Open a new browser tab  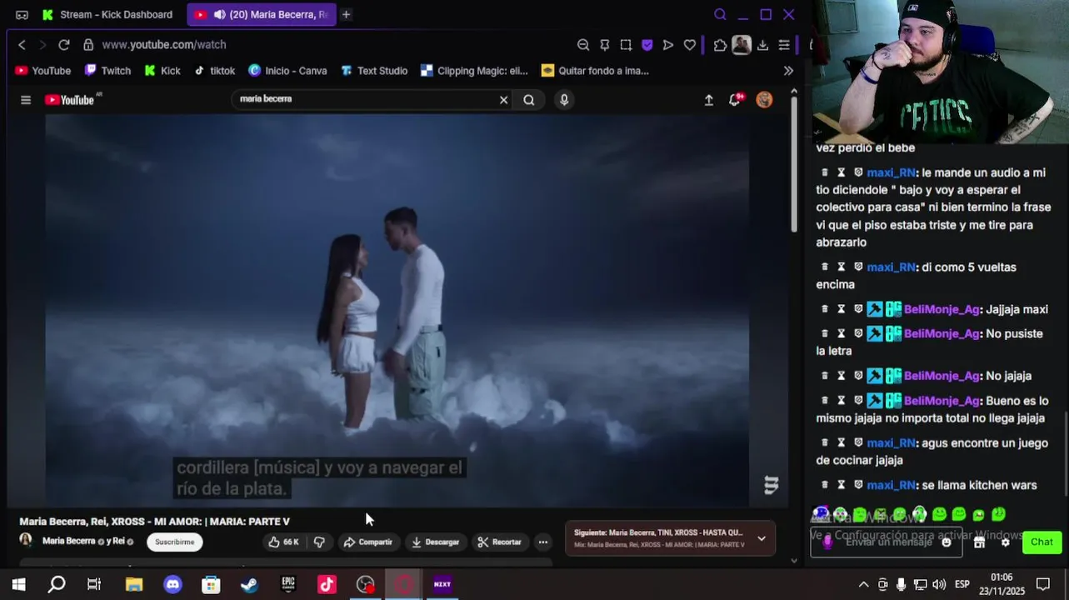point(346,14)
